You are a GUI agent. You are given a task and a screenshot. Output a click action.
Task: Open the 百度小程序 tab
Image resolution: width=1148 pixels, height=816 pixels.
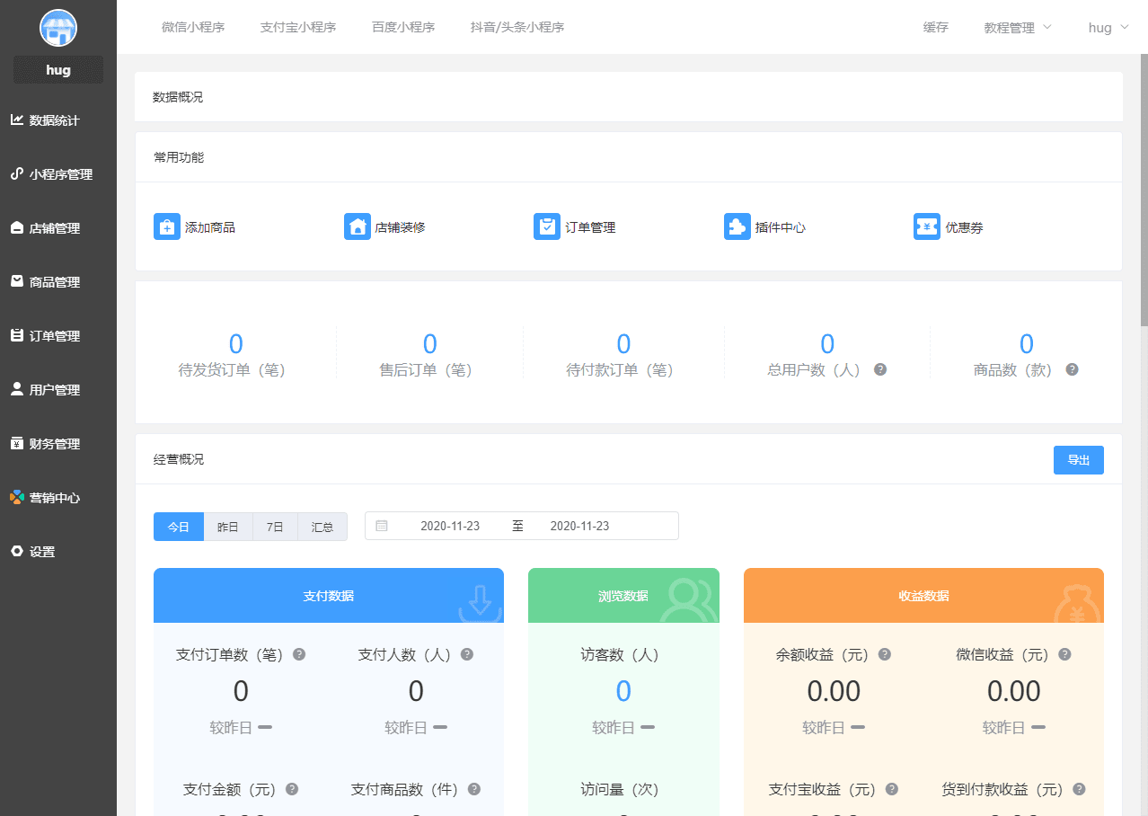[403, 28]
